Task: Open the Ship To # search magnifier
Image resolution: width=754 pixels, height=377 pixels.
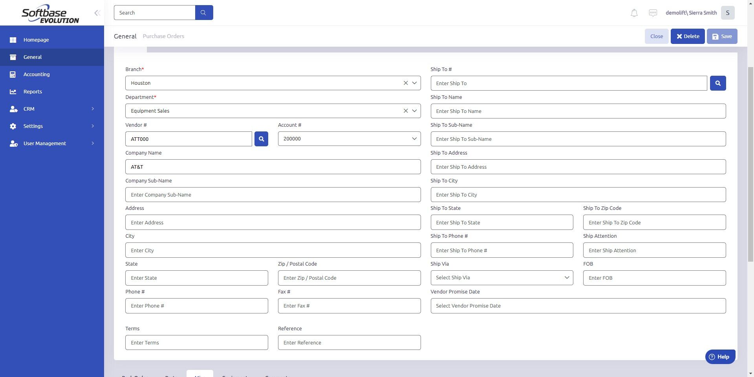Action: click(x=717, y=83)
